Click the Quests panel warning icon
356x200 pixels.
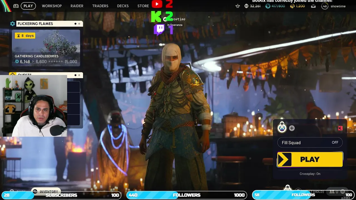[x=13, y=74]
